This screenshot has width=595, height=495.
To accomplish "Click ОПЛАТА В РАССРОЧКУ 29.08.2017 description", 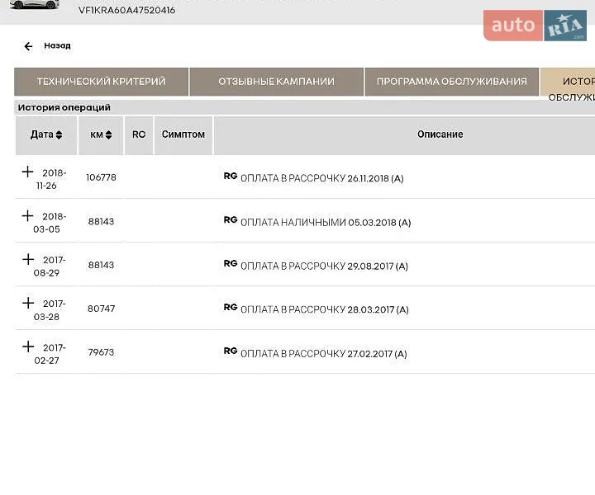I will [x=324, y=266].
